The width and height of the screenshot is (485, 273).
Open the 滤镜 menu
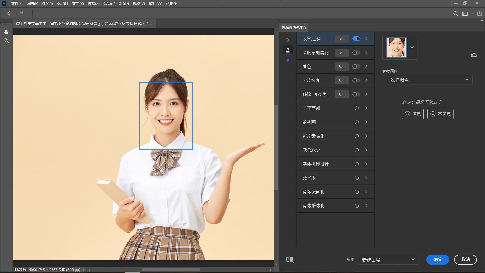tap(110, 4)
